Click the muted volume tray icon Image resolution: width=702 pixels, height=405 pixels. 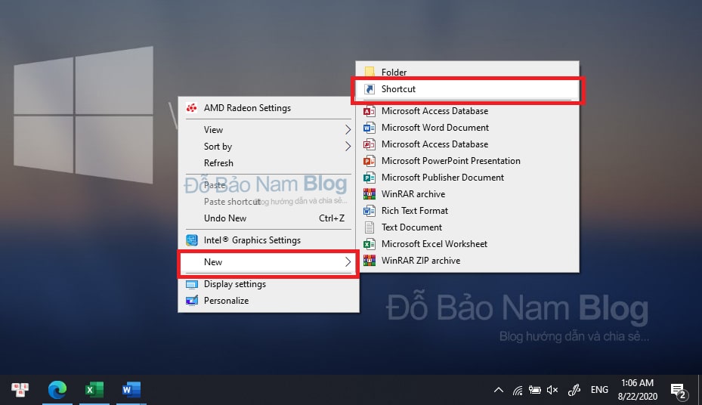click(x=552, y=390)
